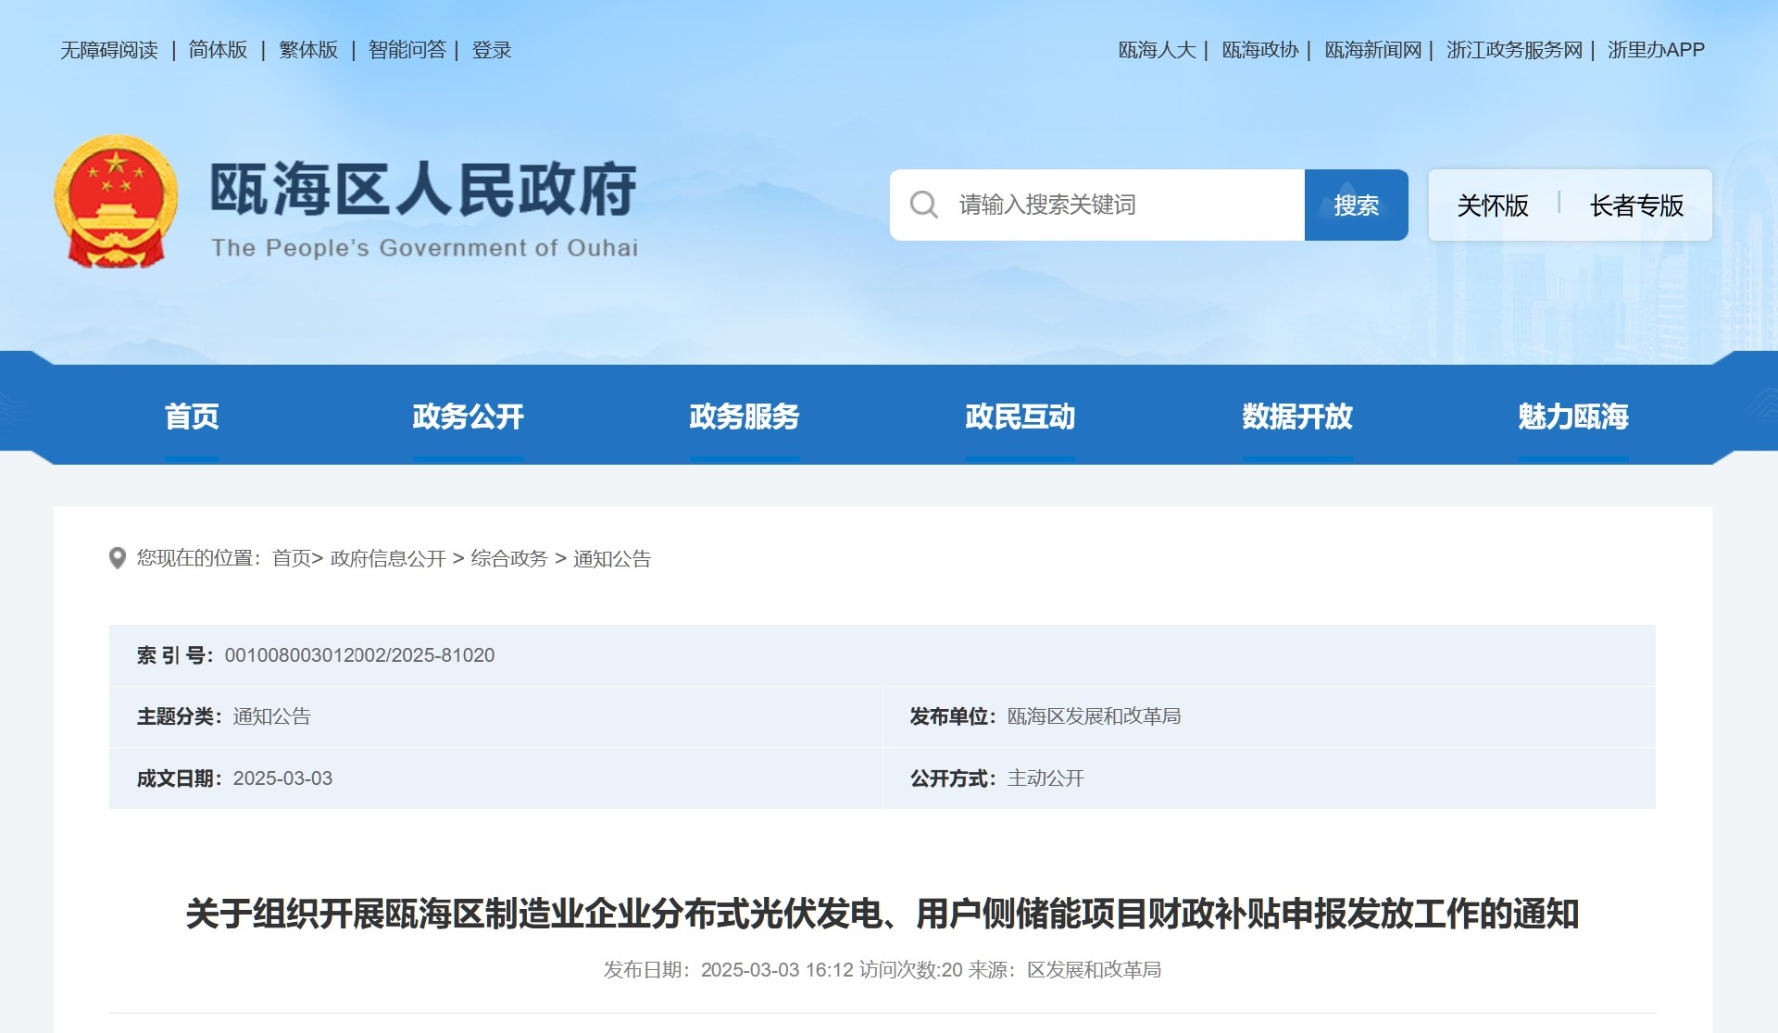Open the 政务公开 navigation tab
This screenshot has height=1033, width=1778.
[x=468, y=417]
